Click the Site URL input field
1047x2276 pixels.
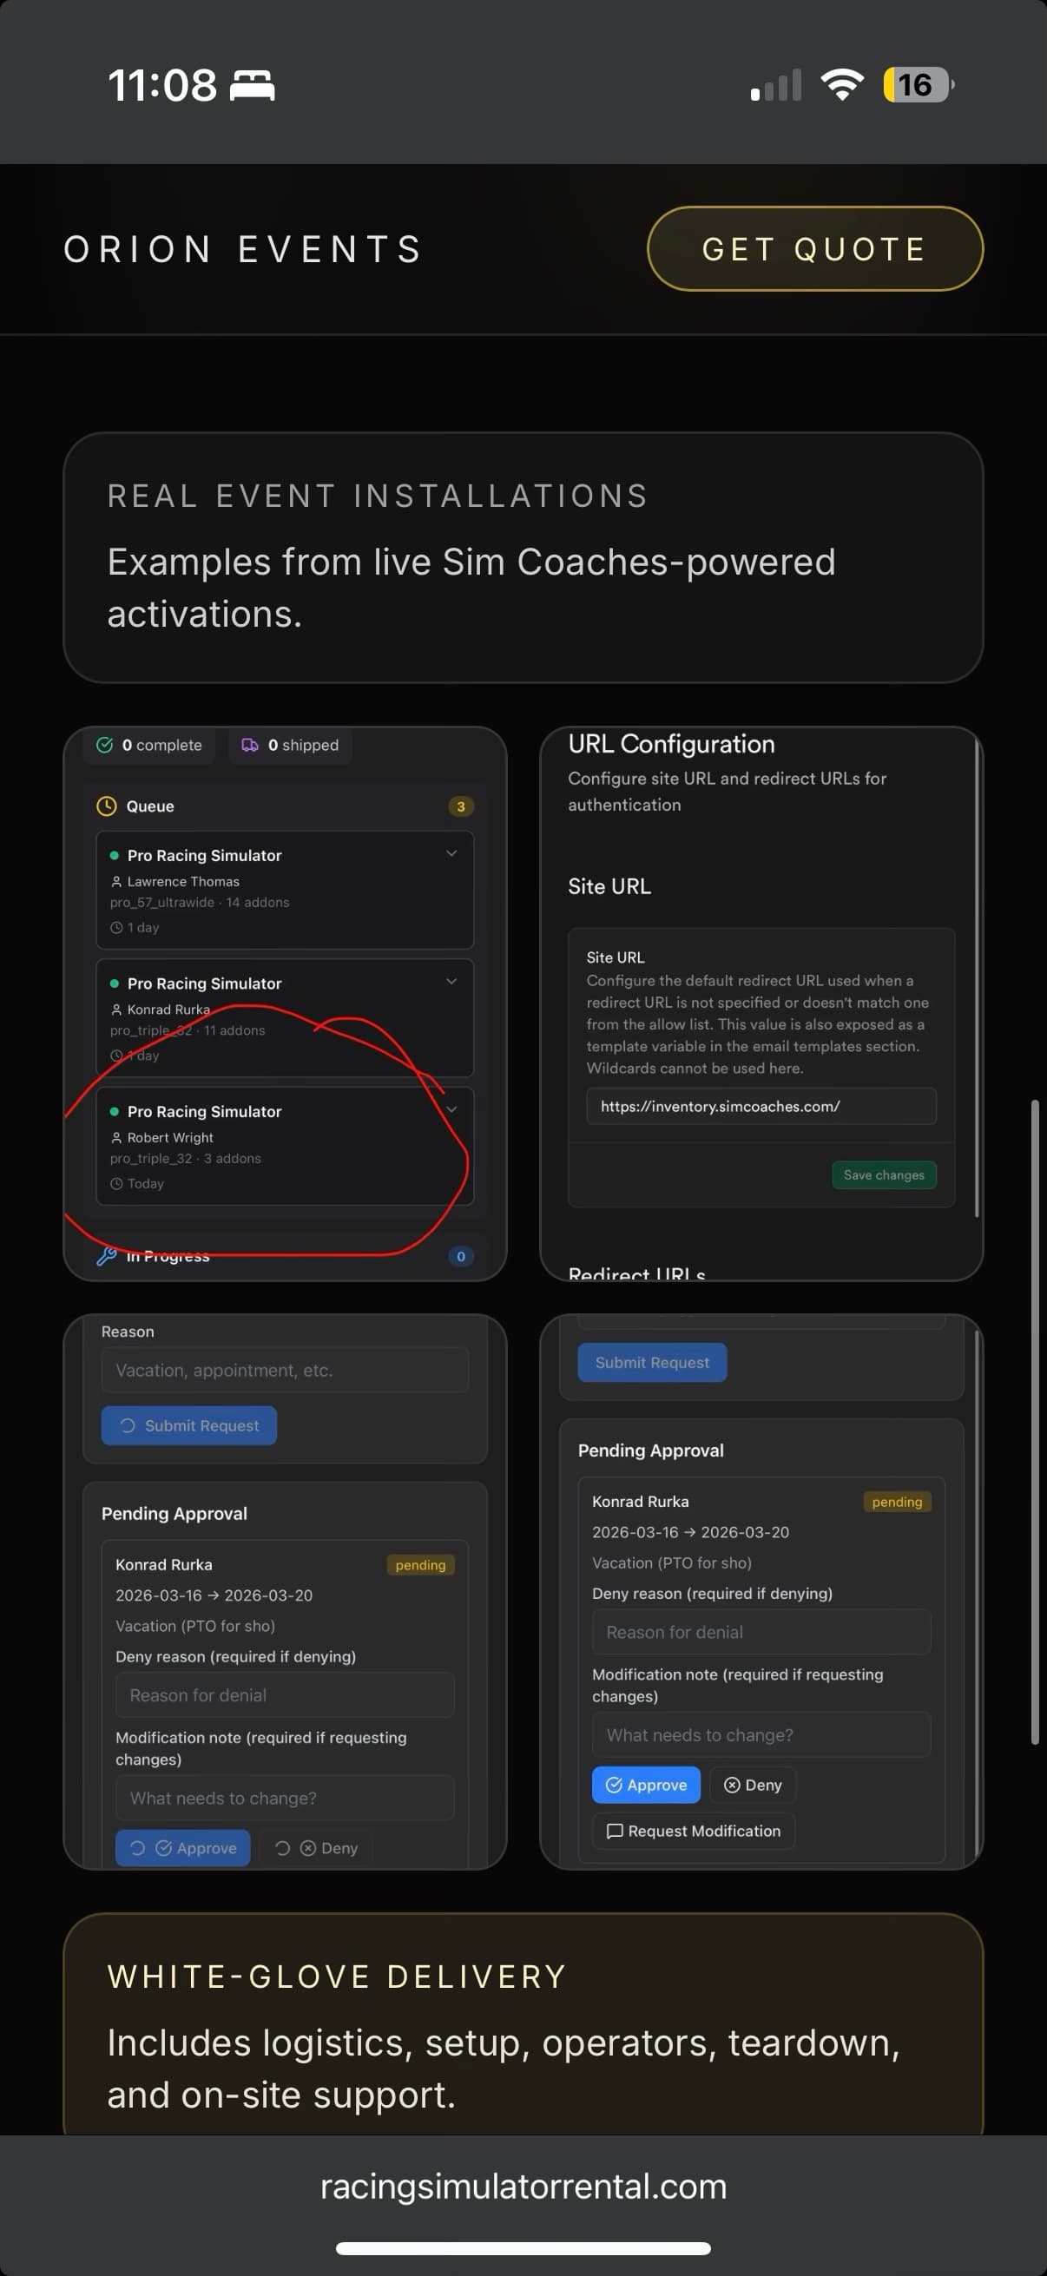coord(760,1106)
